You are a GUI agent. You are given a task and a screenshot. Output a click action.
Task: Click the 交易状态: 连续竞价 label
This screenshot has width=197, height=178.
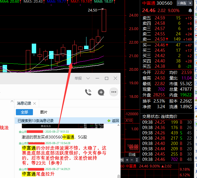160,117
